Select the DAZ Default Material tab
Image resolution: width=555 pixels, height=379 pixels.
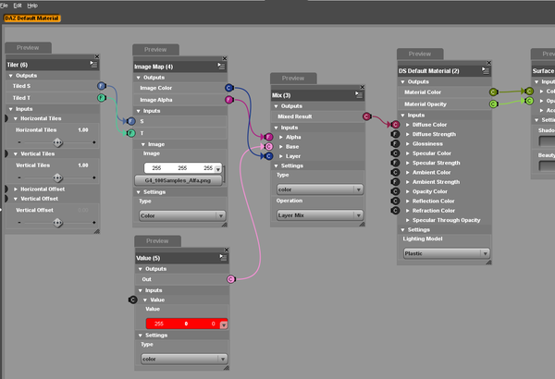pyautogui.click(x=32, y=18)
